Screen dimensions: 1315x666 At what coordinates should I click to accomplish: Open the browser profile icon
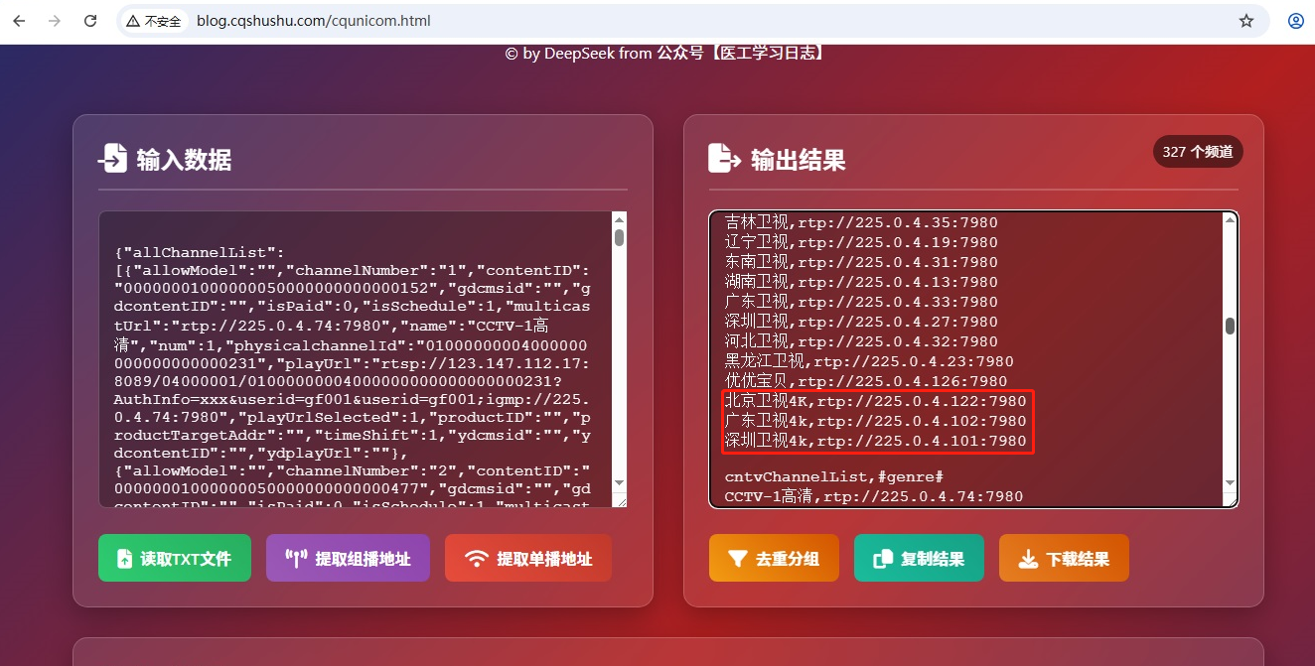(1295, 21)
